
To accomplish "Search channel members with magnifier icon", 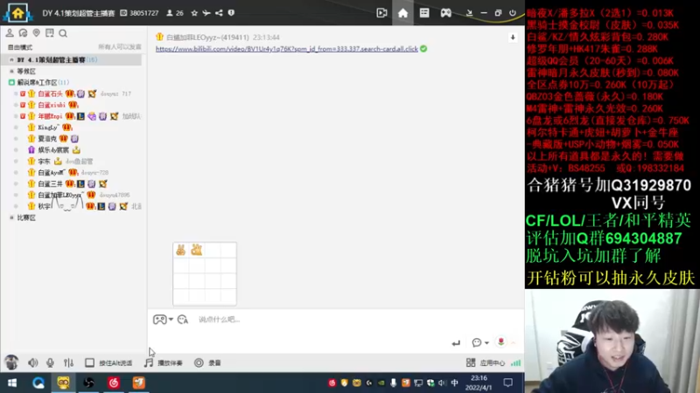I will pyautogui.click(x=63, y=33).
